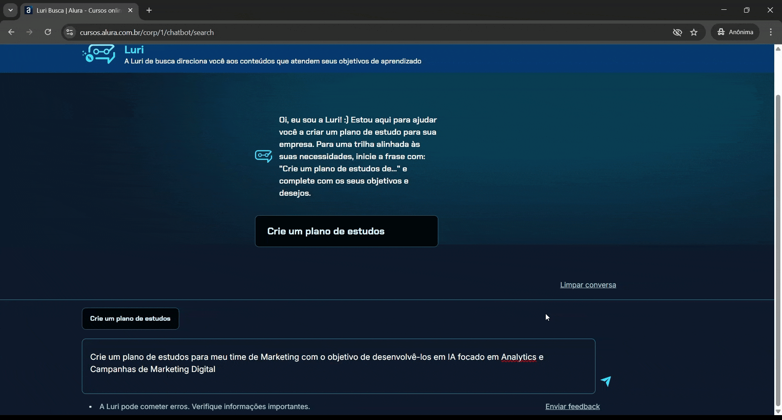Click the large 'Crie um plano de estudos' suggestion
This screenshot has height=420, width=782.
(346, 231)
